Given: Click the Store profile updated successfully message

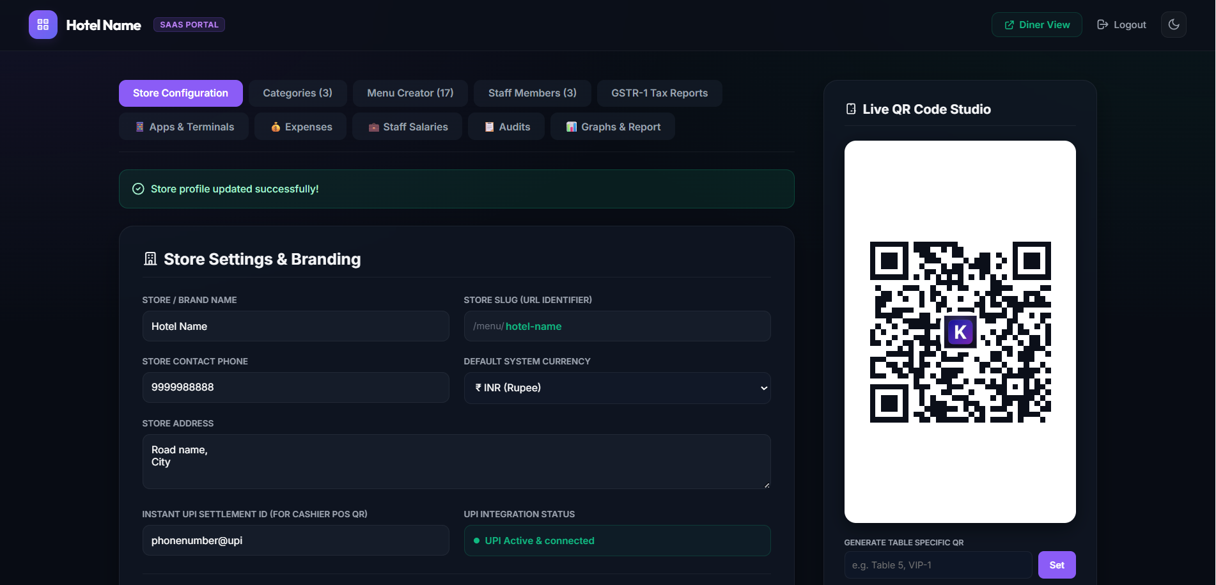Looking at the screenshot, I should [x=235, y=189].
